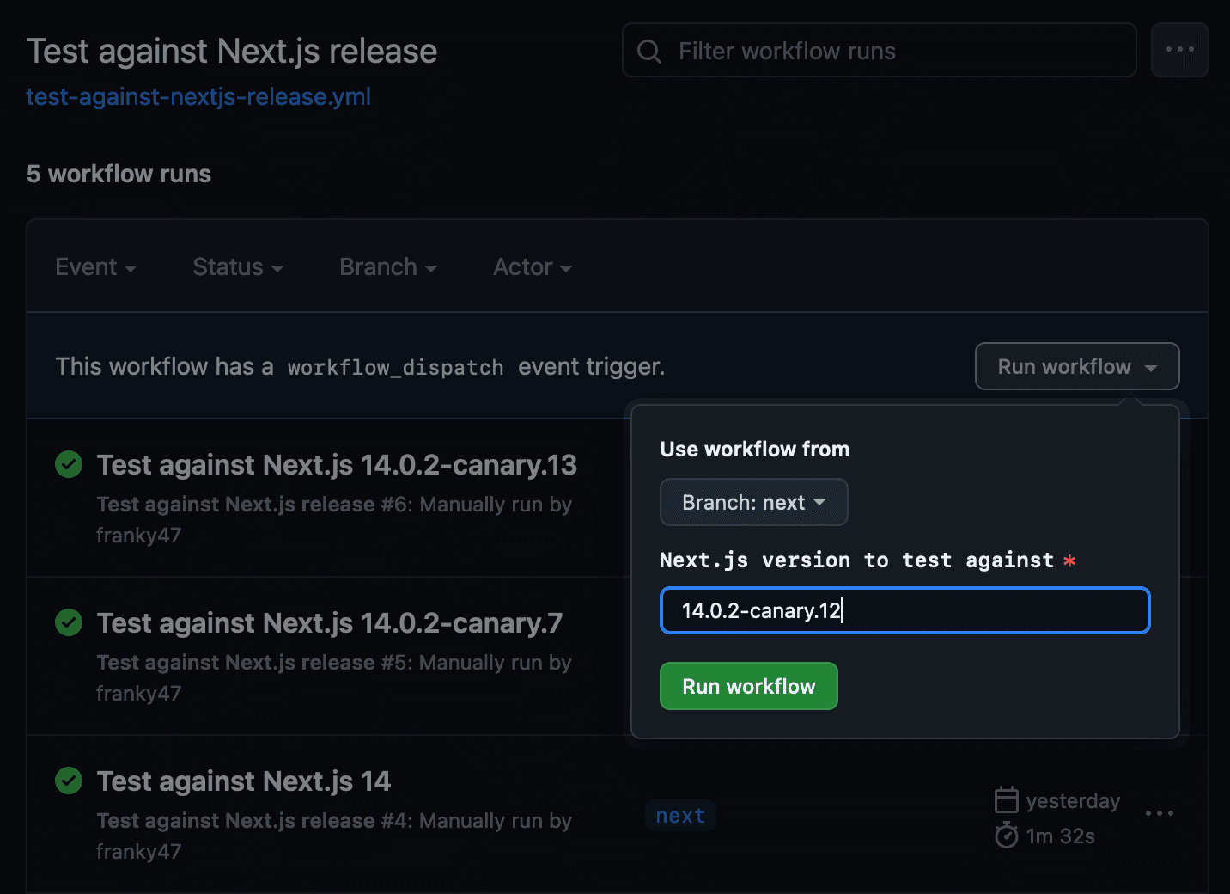Click success checkmark for canary.13 run
The height and width of the screenshot is (894, 1230).
click(x=69, y=464)
